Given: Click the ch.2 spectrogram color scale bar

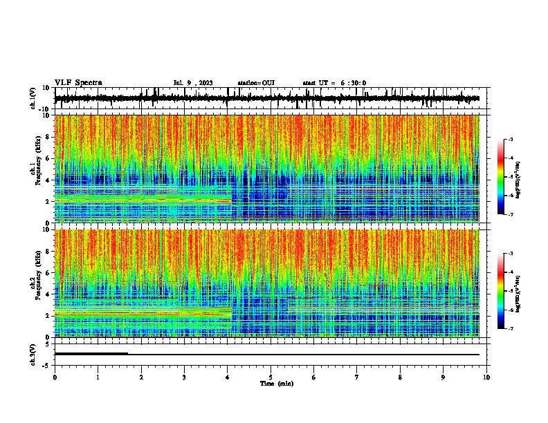Looking at the screenshot, I should pos(501,291).
